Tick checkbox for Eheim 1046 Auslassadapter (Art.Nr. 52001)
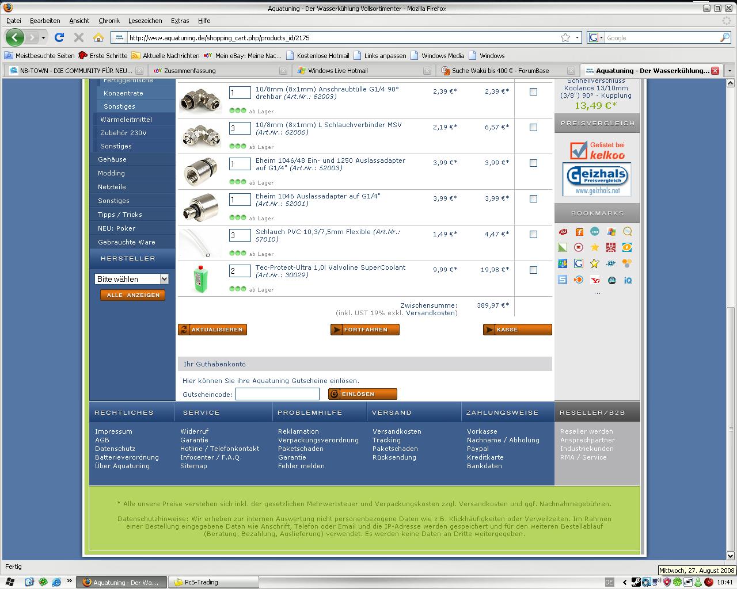The height and width of the screenshot is (589, 737). pos(533,198)
